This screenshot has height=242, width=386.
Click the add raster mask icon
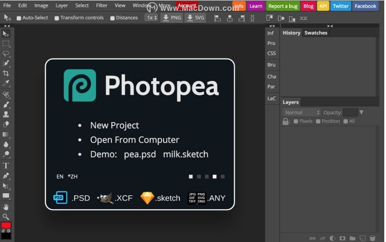click(342, 238)
